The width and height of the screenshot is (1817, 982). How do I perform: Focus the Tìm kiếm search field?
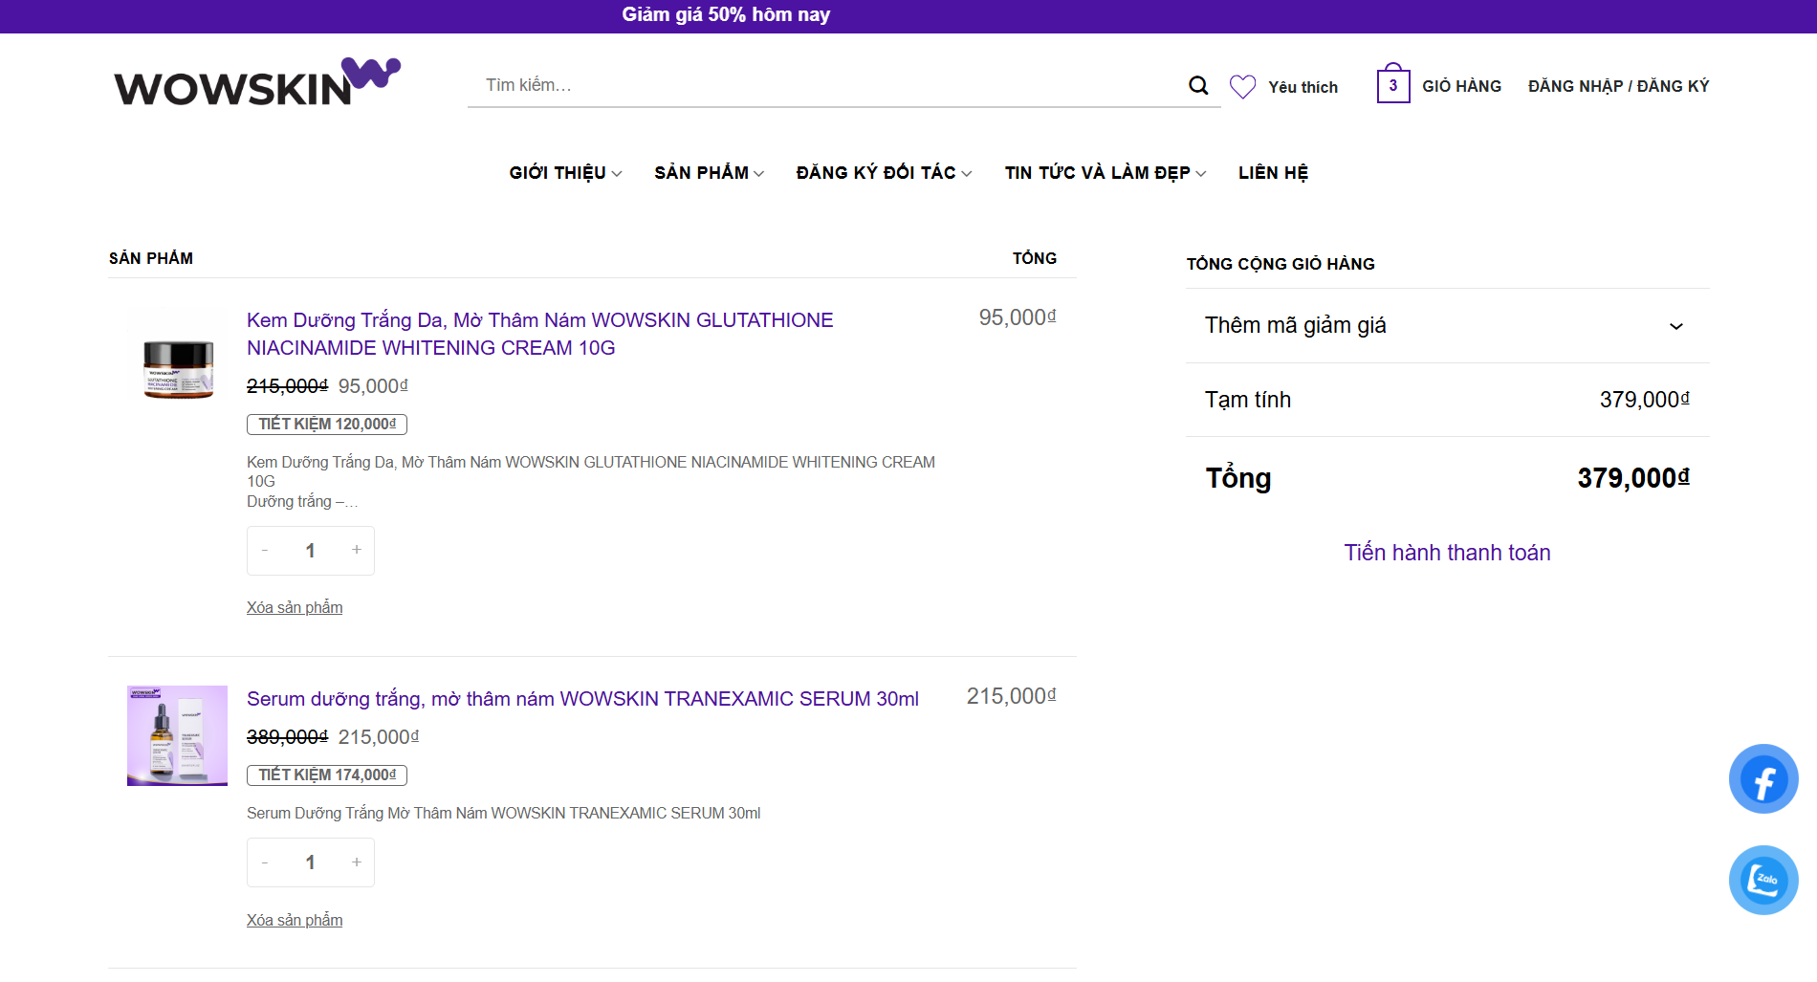[822, 85]
